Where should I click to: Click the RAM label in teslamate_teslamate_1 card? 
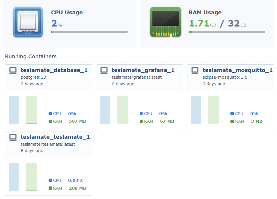[57, 188]
